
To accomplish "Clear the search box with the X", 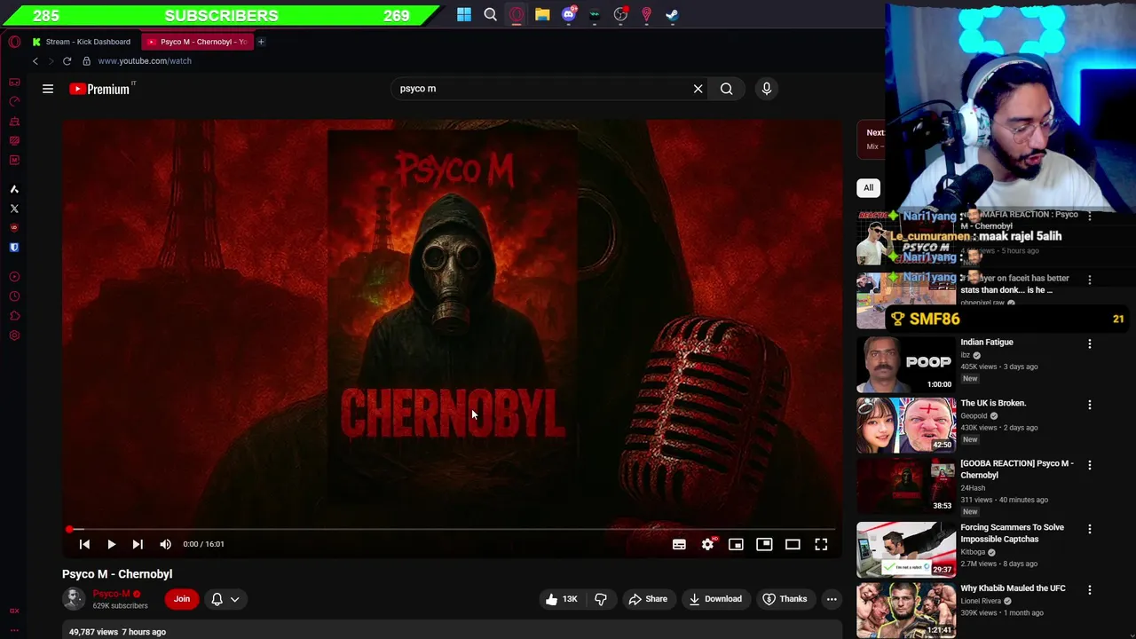I will tap(698, 89).
